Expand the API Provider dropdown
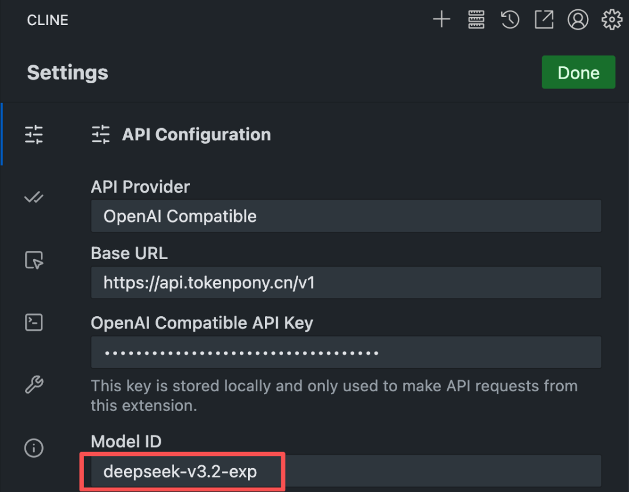This screenshot has height=492, width=629. [346, 216]
